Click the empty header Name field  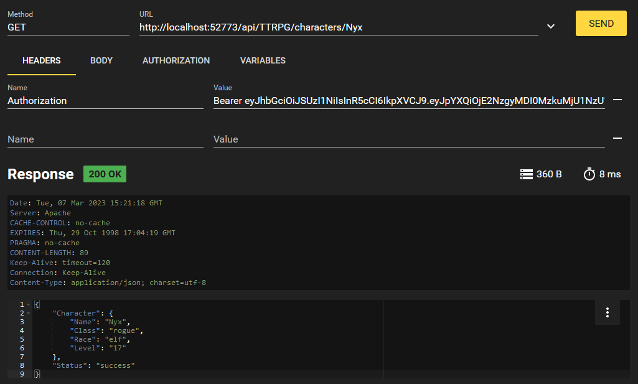click(105, 139)
